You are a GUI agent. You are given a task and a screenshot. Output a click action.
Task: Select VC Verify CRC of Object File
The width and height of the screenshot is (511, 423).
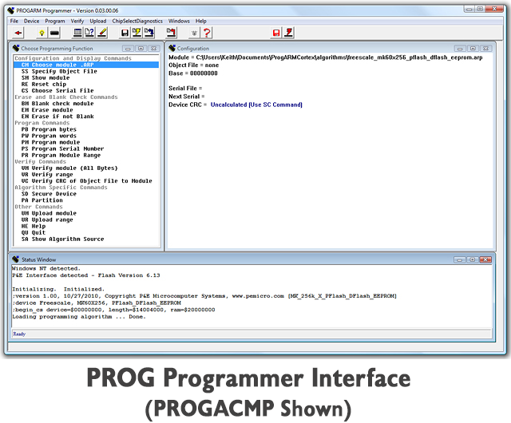pos(87,181)
